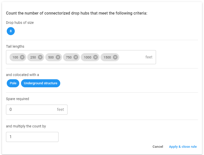The image size is (204, 155).
Task: Select the 1500 tail length chip label
Action: point(107,57)
